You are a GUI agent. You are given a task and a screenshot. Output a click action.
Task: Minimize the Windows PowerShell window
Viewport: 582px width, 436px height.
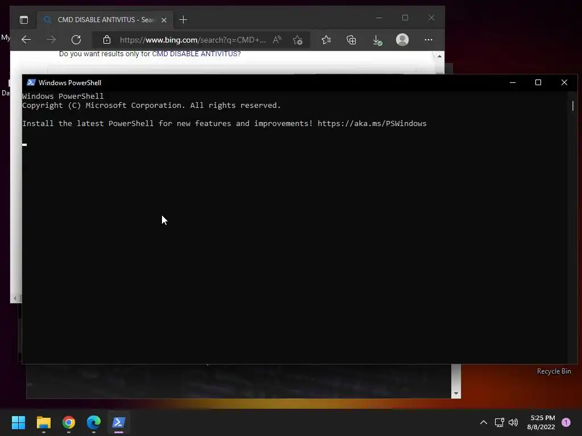pos(513,82)
